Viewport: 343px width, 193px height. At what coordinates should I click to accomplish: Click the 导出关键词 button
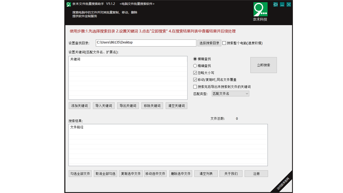click(128, 106)
